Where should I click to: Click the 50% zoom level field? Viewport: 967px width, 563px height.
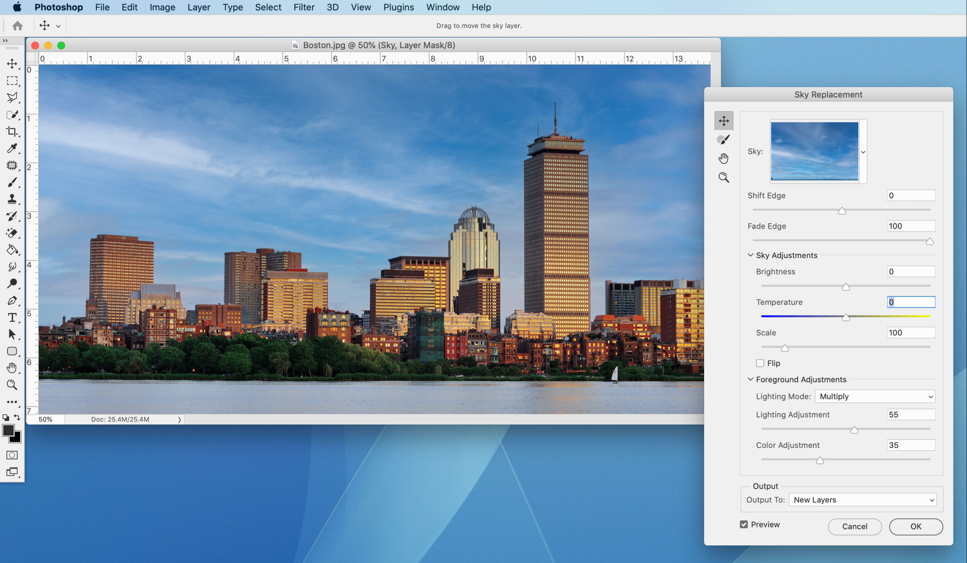coord(45,420)
